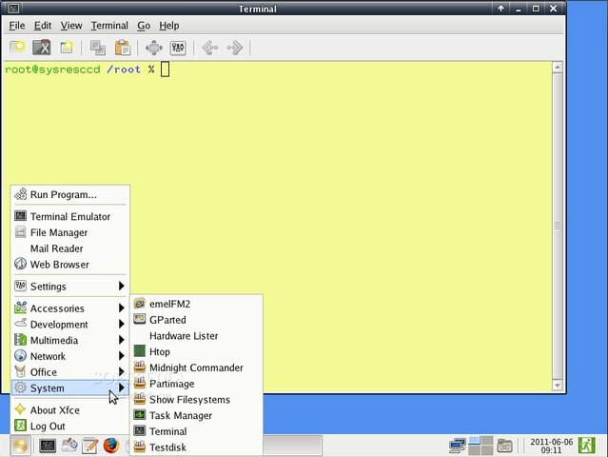Launch Web Browser from the menu
The image size is (608, 457).
click(70, 264)
